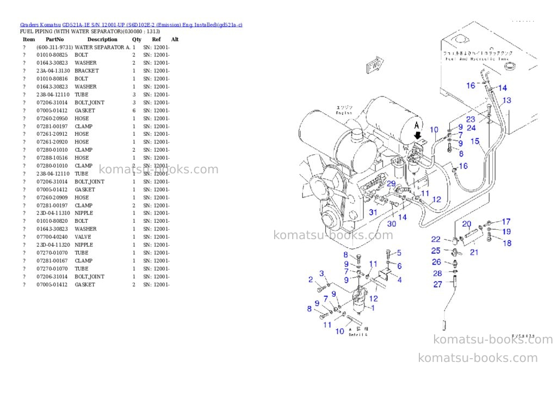The height and width of the screenshot is (394, 557).
Task: Click diagram callout number 6
Action: pyautogui.click(x=400, y=266)
